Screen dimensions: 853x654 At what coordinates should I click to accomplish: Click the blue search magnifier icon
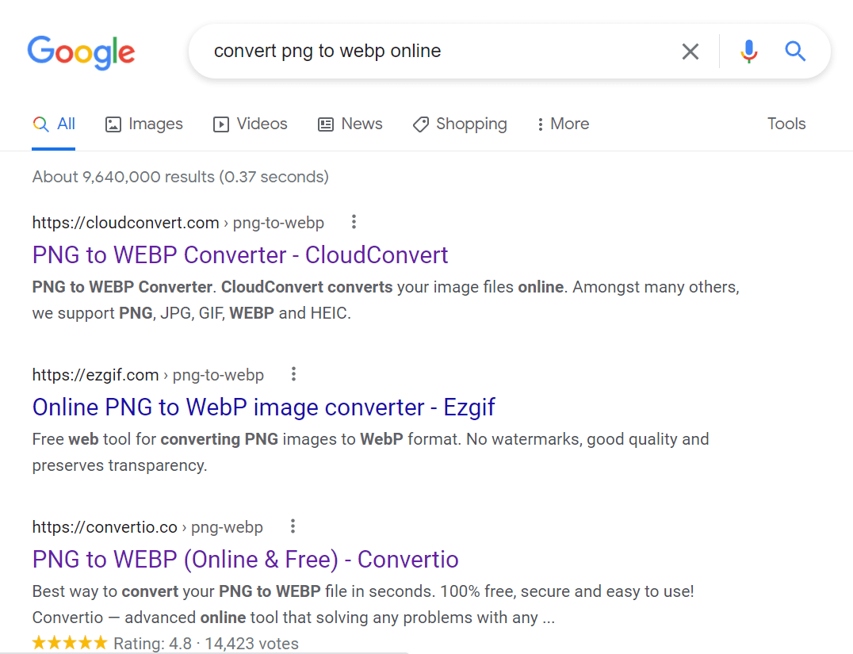click(795, 52)
